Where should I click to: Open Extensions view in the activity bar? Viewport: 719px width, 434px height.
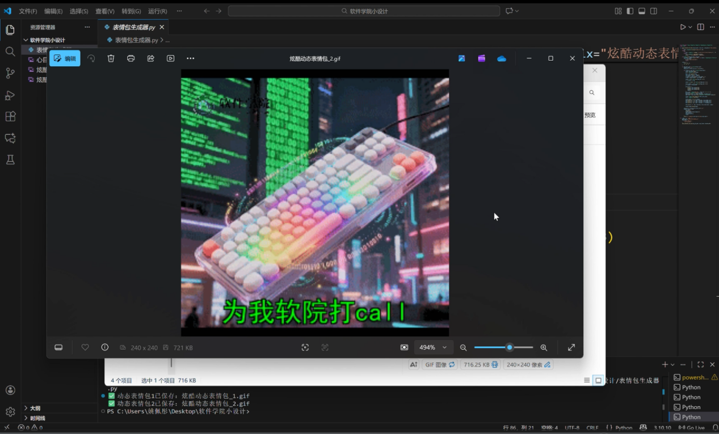[x=10, y=117]
